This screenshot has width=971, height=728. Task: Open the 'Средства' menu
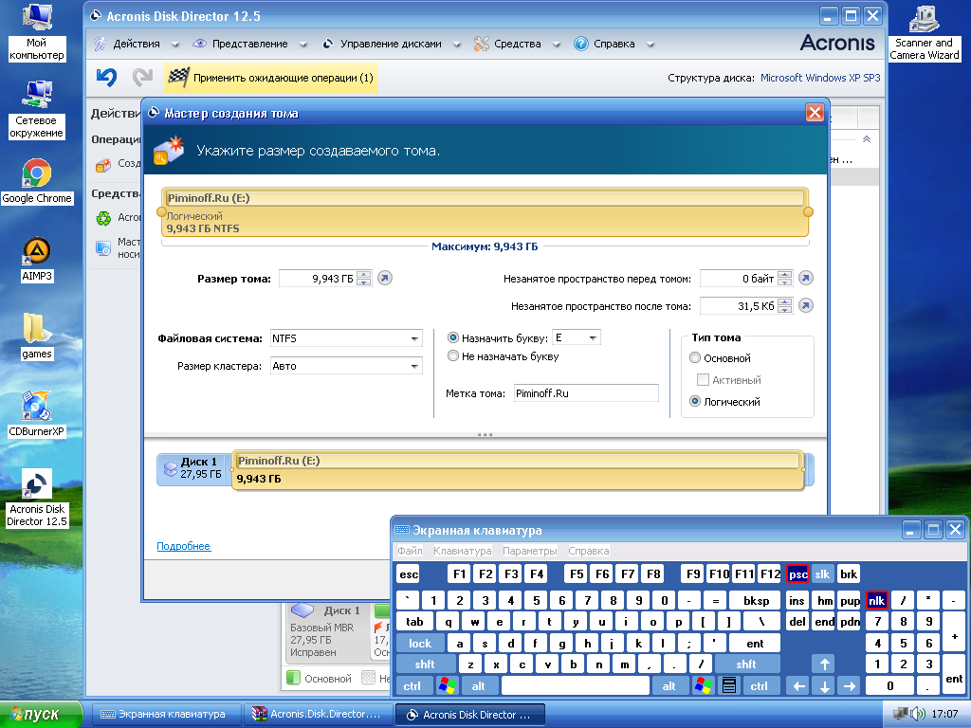click(x=517, y=44)
